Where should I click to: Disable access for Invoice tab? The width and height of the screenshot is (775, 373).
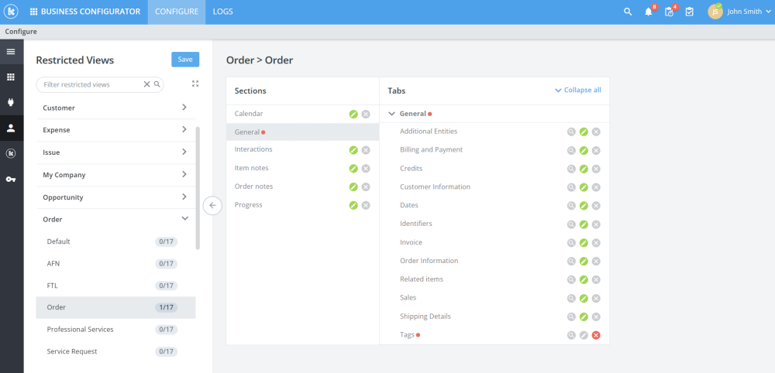(x=596, y=243)
